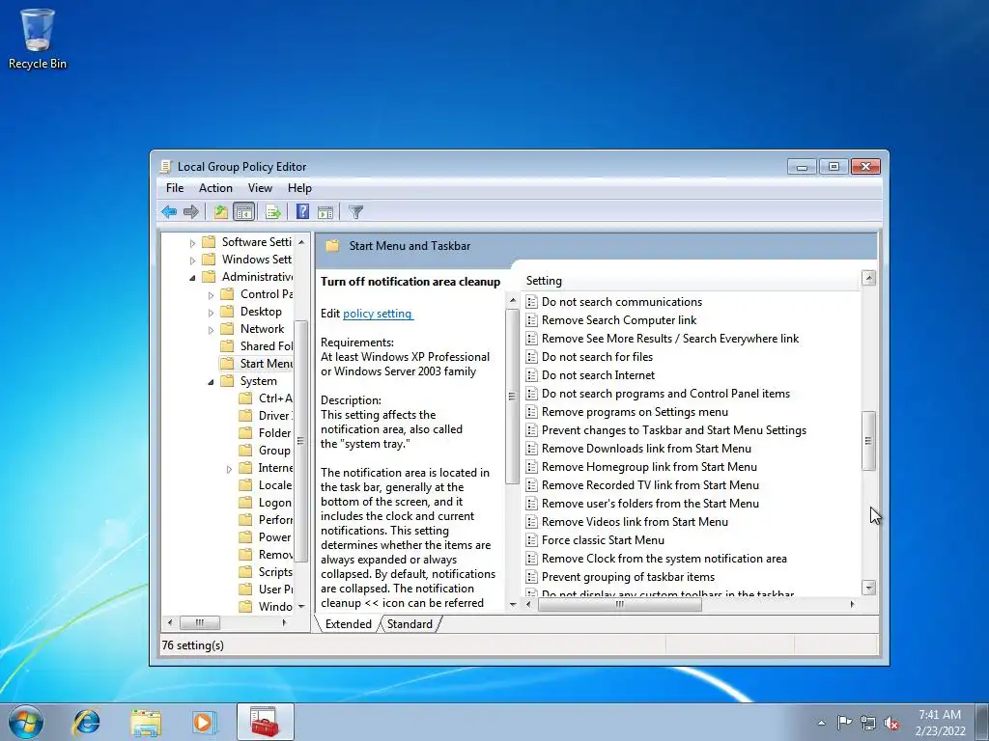
Task: Open the taskbar clock and date
Action: [x=940, y=723]
